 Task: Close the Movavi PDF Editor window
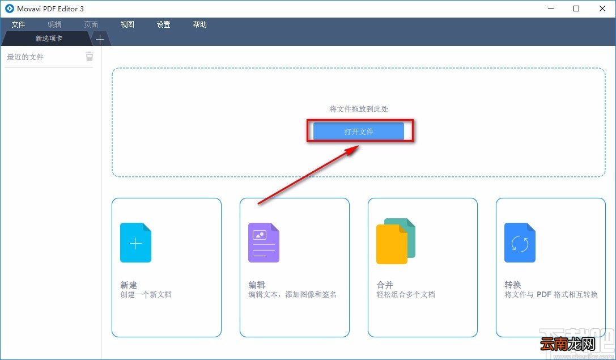602,9
